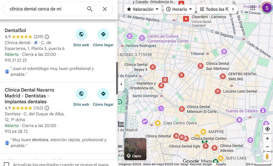Click the Clínica Dental Reyes 9 map pin
This screenshot has height=166, width=273.
(x=153, y=67)
